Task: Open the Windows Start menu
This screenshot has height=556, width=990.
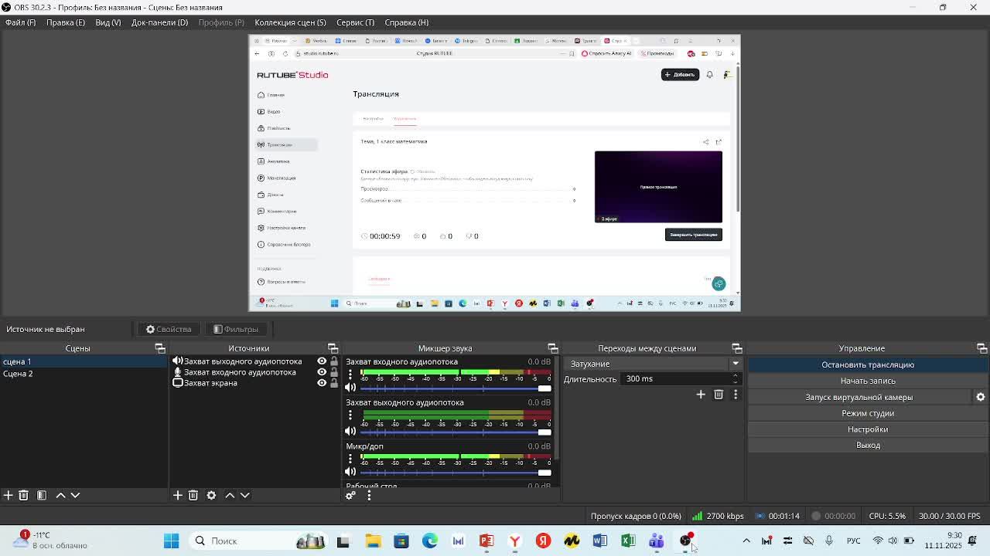Action: 171,541
